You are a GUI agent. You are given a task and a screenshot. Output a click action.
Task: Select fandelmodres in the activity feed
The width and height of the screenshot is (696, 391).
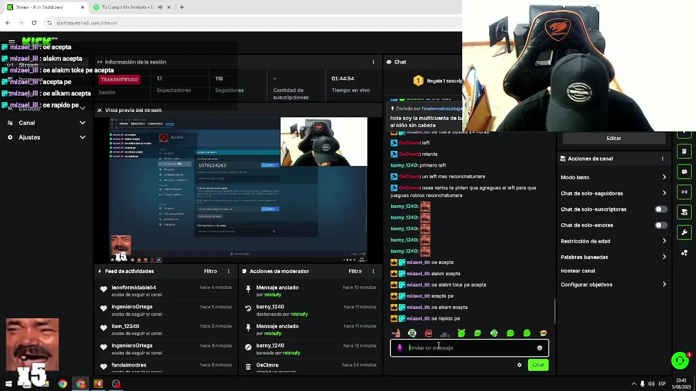129,365
